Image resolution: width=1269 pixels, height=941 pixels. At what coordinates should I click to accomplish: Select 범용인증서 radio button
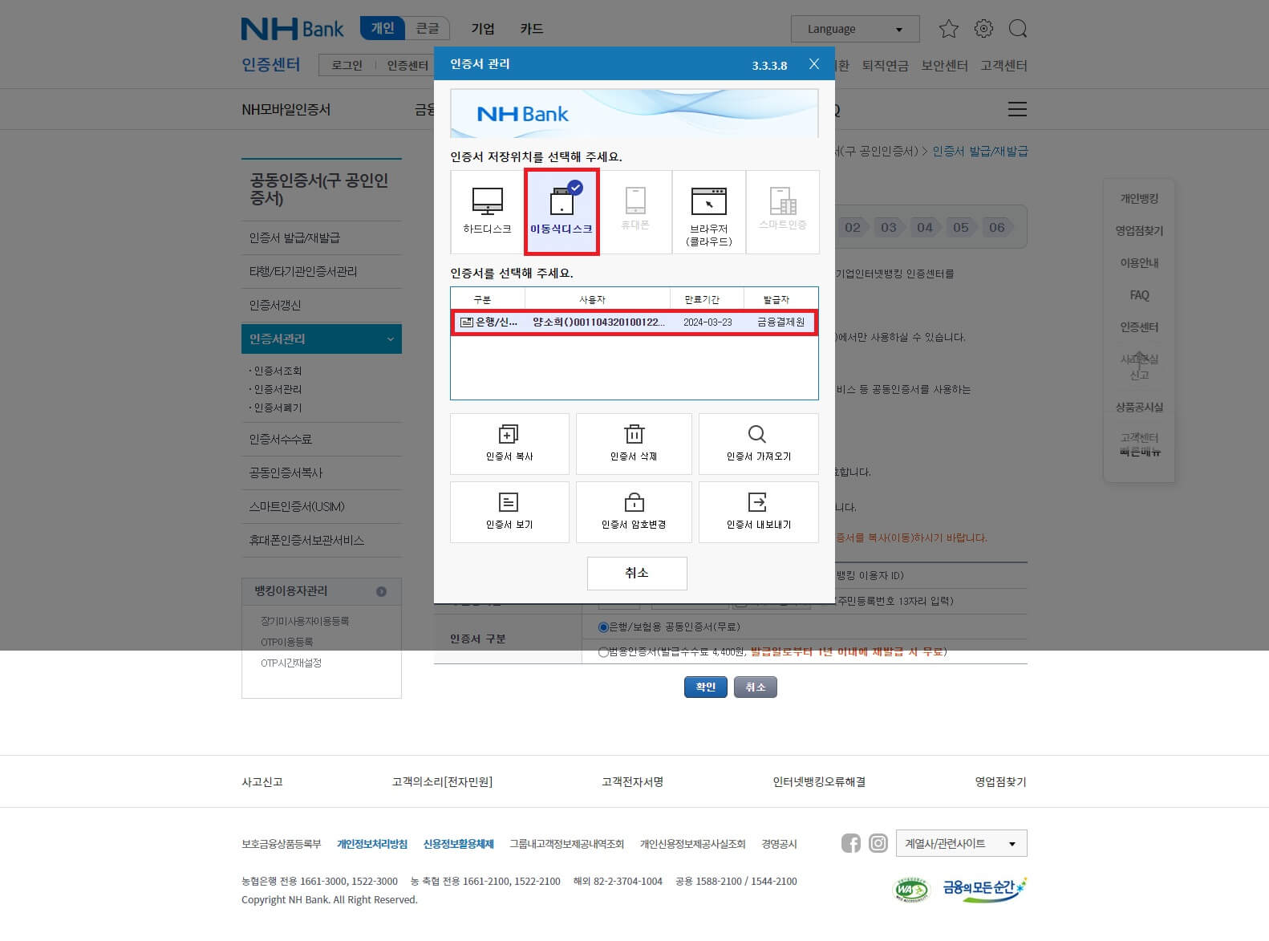[603, 652]
